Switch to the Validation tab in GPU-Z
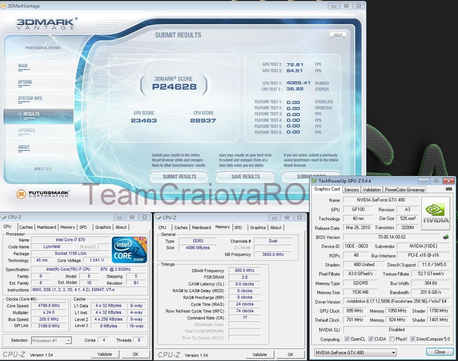The width and height of the screenshot is (458, 361). pos(372,190)
